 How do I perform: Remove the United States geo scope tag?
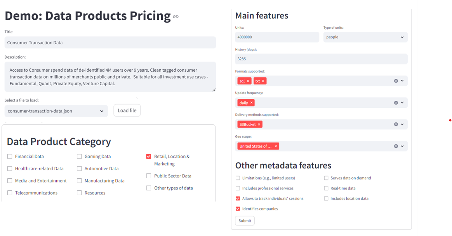coord(276,146)
